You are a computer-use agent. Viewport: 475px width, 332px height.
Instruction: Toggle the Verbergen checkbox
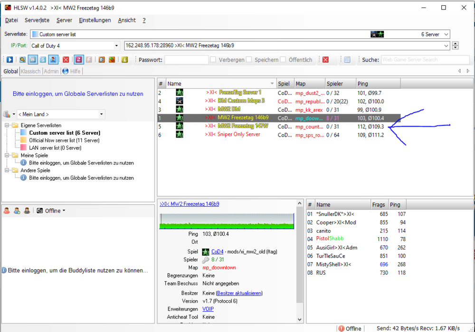pos(213,60)
